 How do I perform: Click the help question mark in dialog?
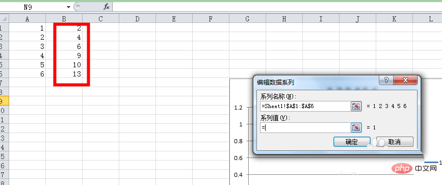tap(386, 81)
